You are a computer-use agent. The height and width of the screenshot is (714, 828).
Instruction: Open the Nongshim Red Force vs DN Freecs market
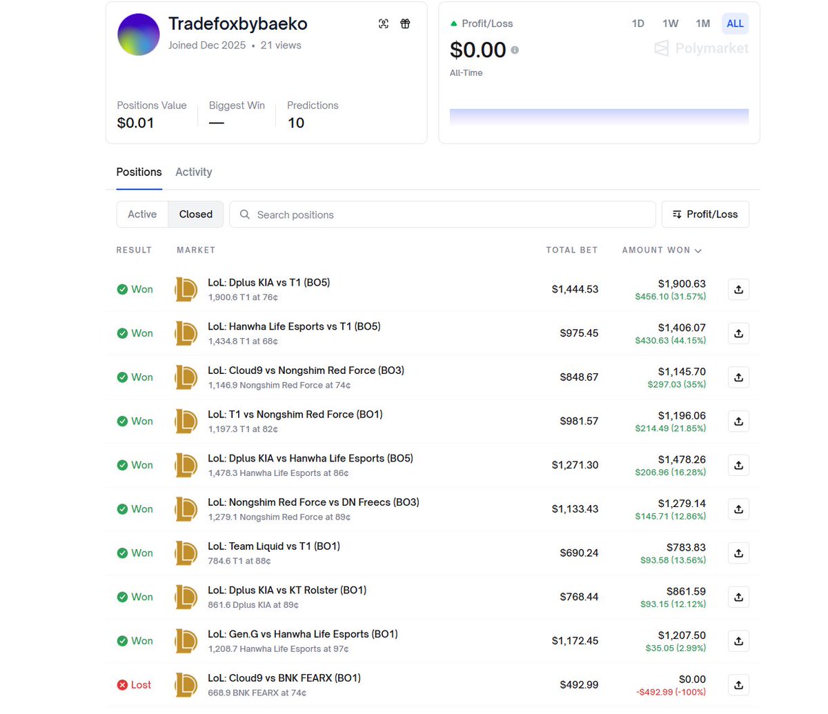[x=313, y=502]
